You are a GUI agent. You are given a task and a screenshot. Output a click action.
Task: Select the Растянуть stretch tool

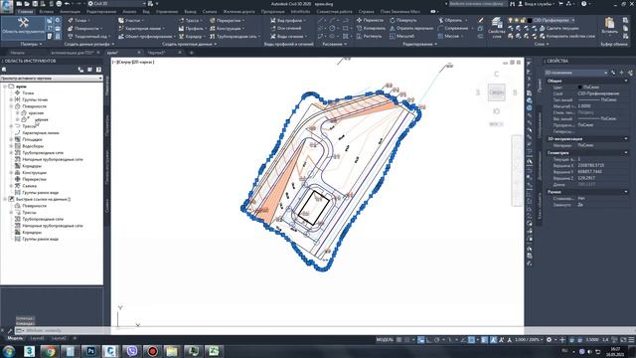tap(369, 36)
